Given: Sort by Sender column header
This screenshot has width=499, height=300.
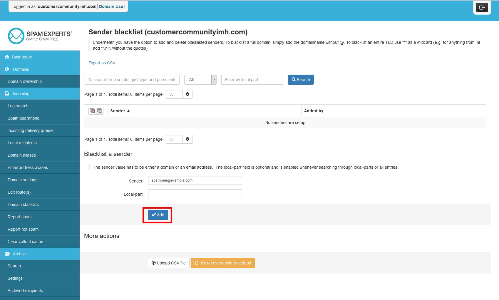Looking at the screenshot, I should coord(120,111).
